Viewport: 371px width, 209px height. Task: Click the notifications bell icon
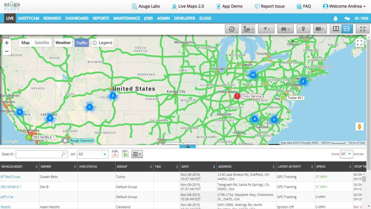click(x=335, y=19)
